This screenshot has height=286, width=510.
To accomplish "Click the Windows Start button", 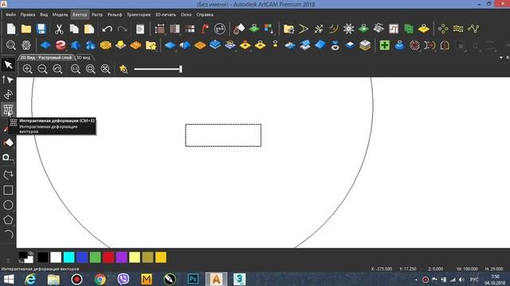I will pyautogui.click(x=9, y=279).
